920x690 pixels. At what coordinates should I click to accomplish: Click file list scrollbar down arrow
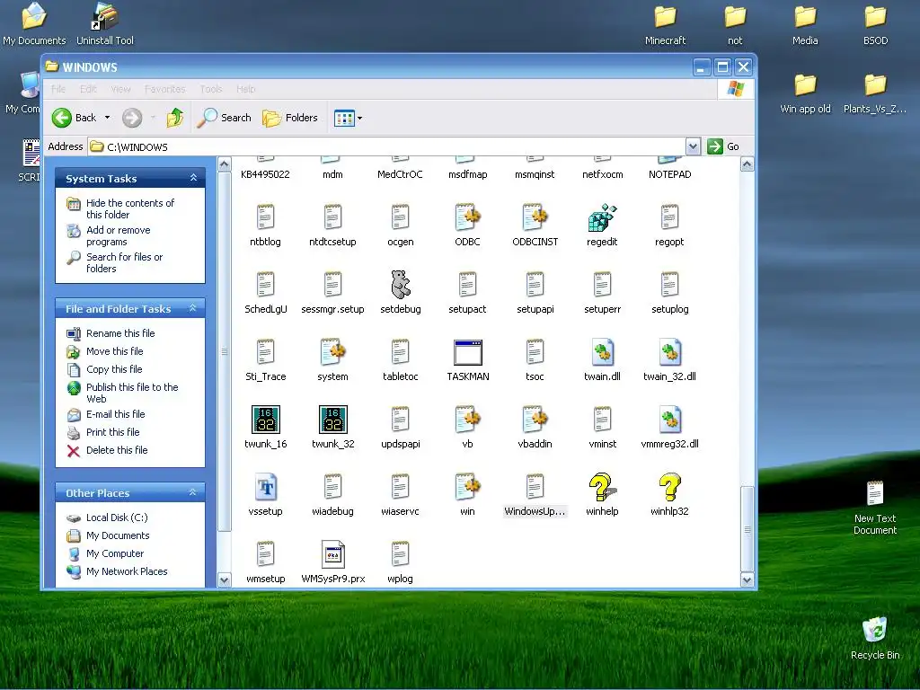[x=747, y=579]
